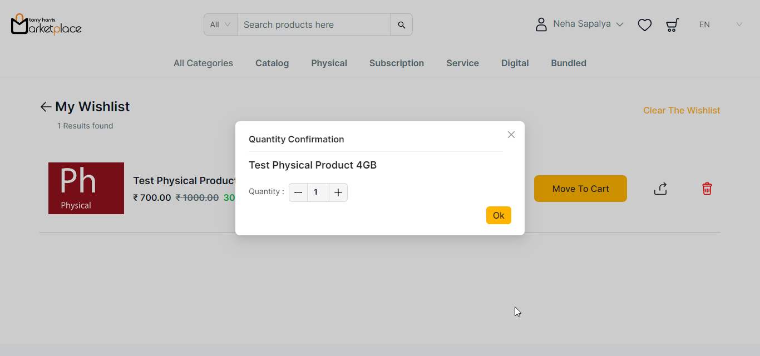
Task: Decrease quantity with the minus button
Action: (x=298, y=192)
